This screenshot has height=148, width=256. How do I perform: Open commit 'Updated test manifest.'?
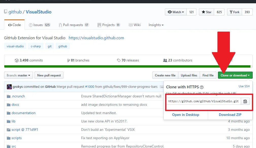pos(99,113)
